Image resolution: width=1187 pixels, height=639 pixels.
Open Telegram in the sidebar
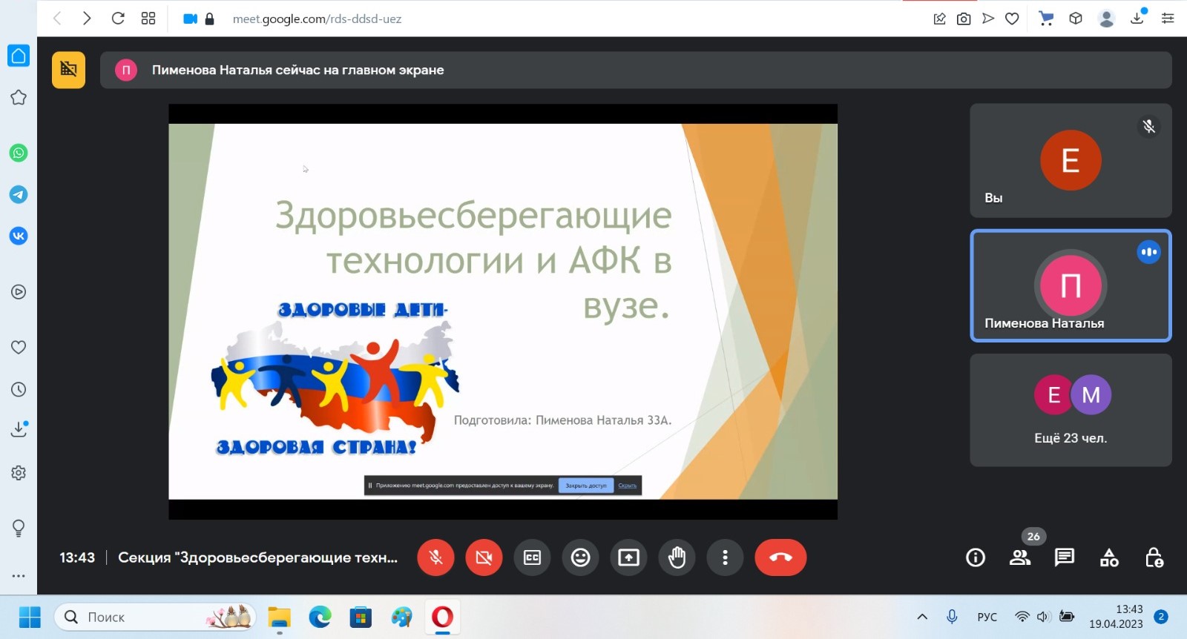pyautogui.click(x=19, y=194)
